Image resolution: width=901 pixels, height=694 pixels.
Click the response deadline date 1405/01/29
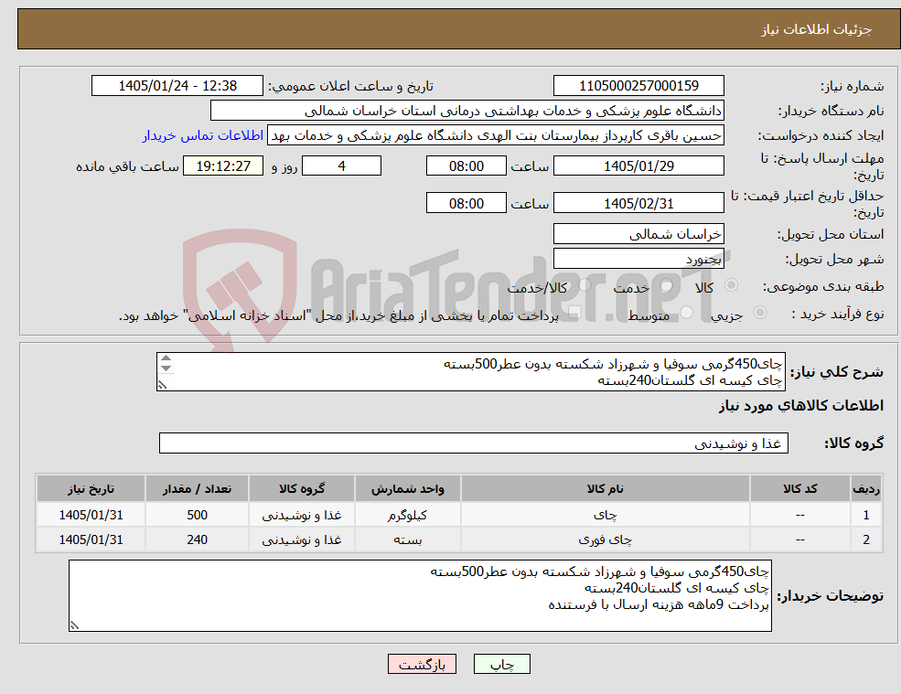pyautogui.click(x=638, y=166)
